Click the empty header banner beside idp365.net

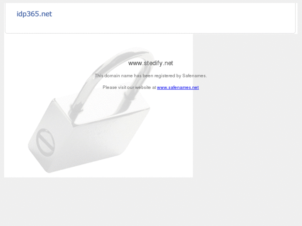click(173, 18)
